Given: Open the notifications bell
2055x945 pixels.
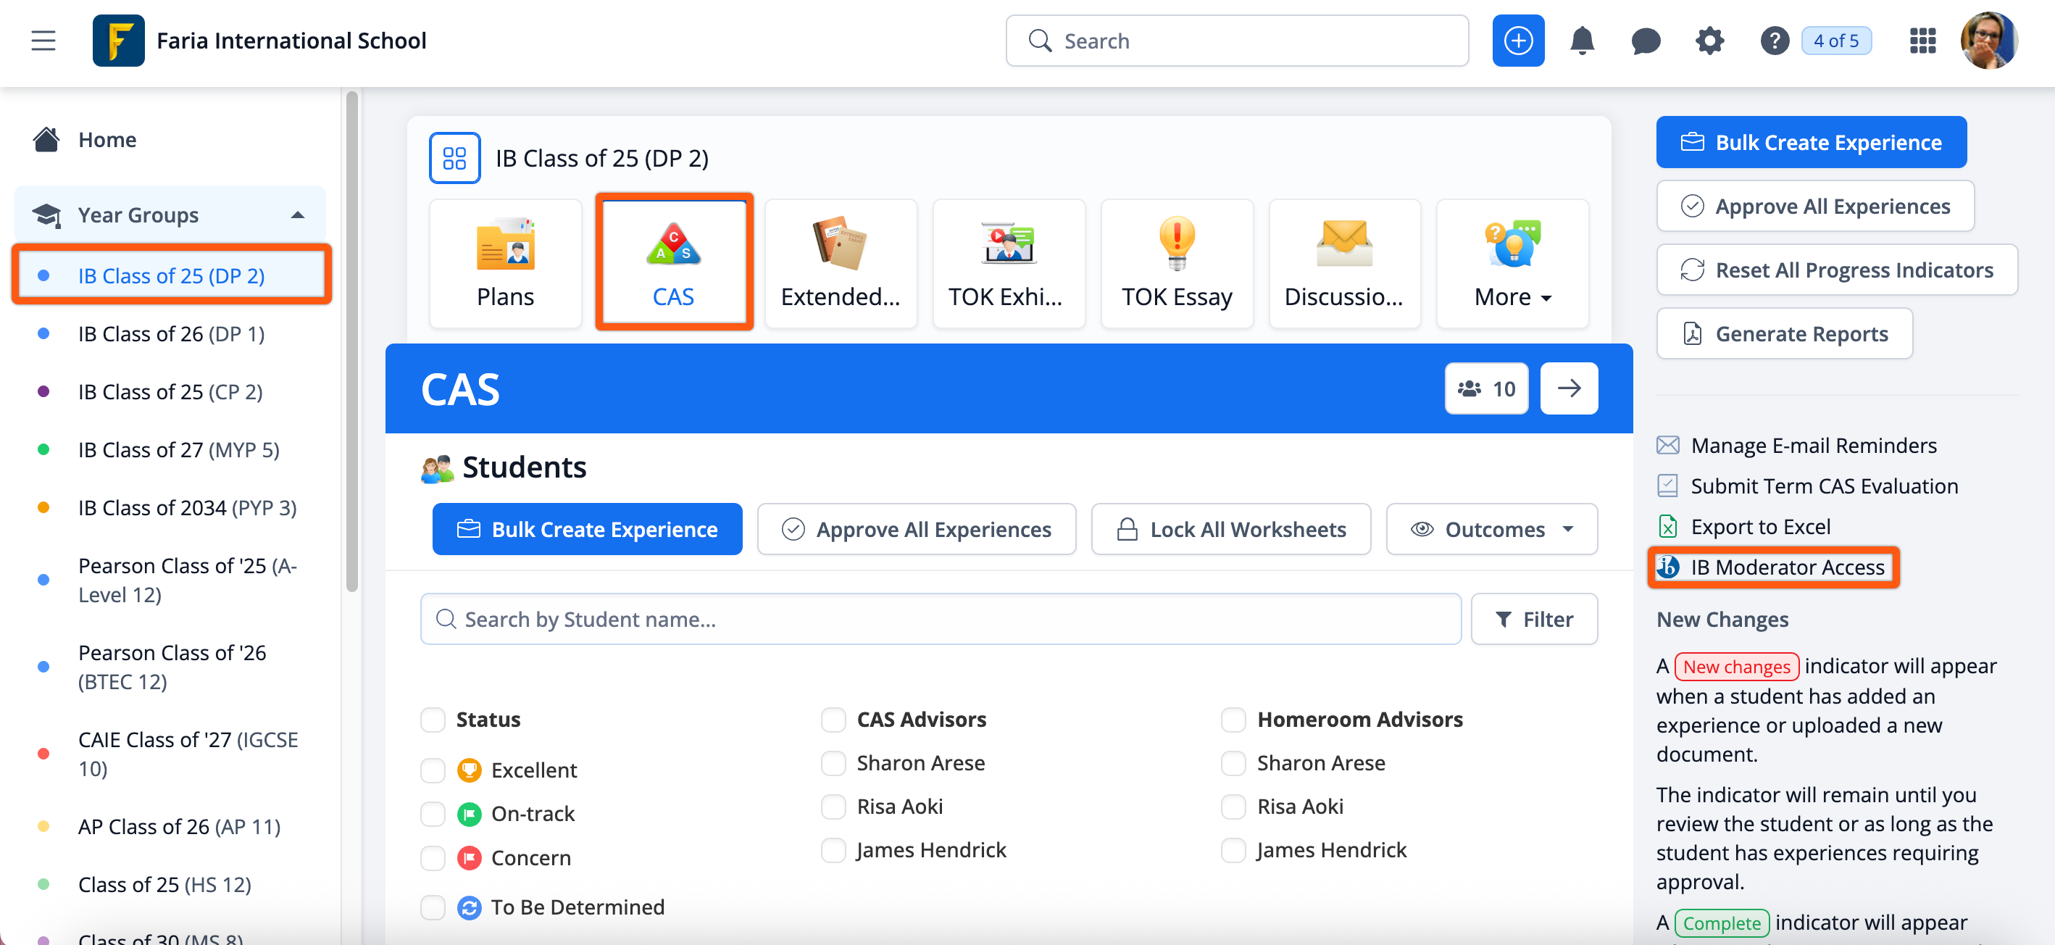Looking at the screenshot, I should click(x=1582, y=41).
